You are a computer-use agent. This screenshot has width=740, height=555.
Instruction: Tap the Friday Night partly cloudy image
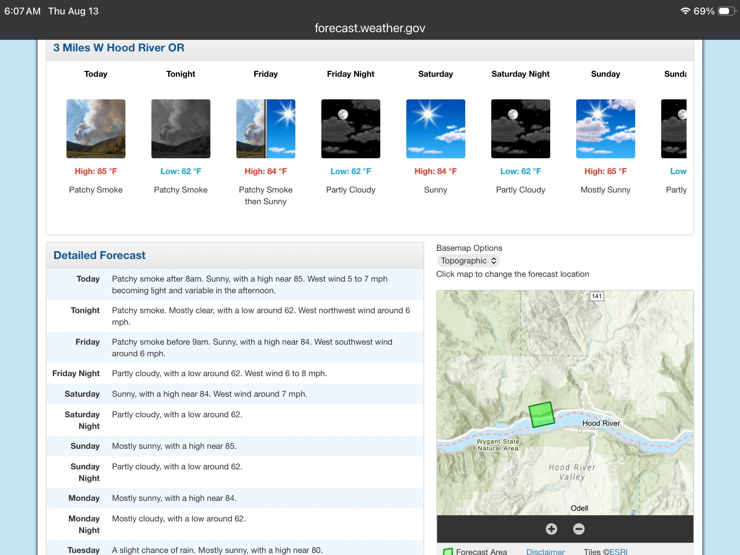point(351,129)
